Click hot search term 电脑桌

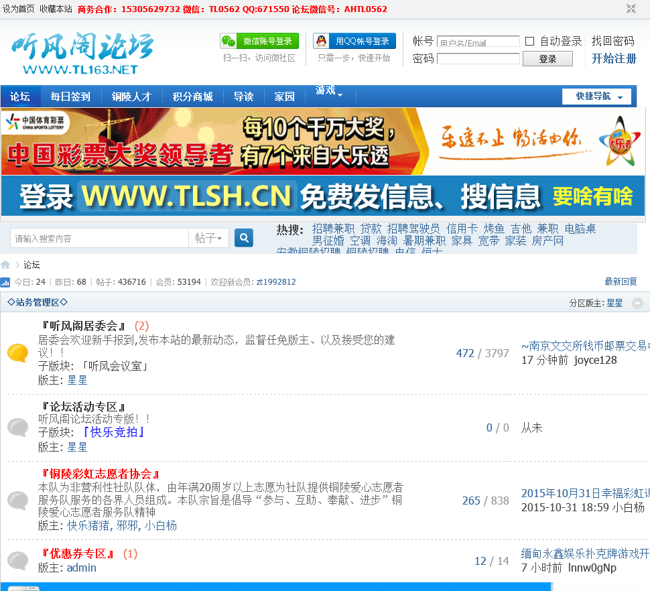click(x=580, y=228)
